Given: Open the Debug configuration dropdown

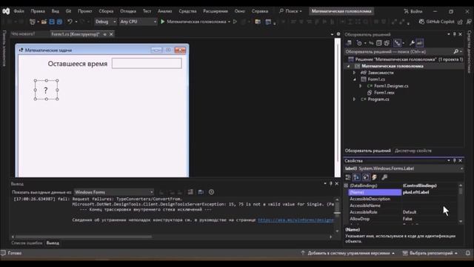Looking at the screenshot, I should coord(105,22).
